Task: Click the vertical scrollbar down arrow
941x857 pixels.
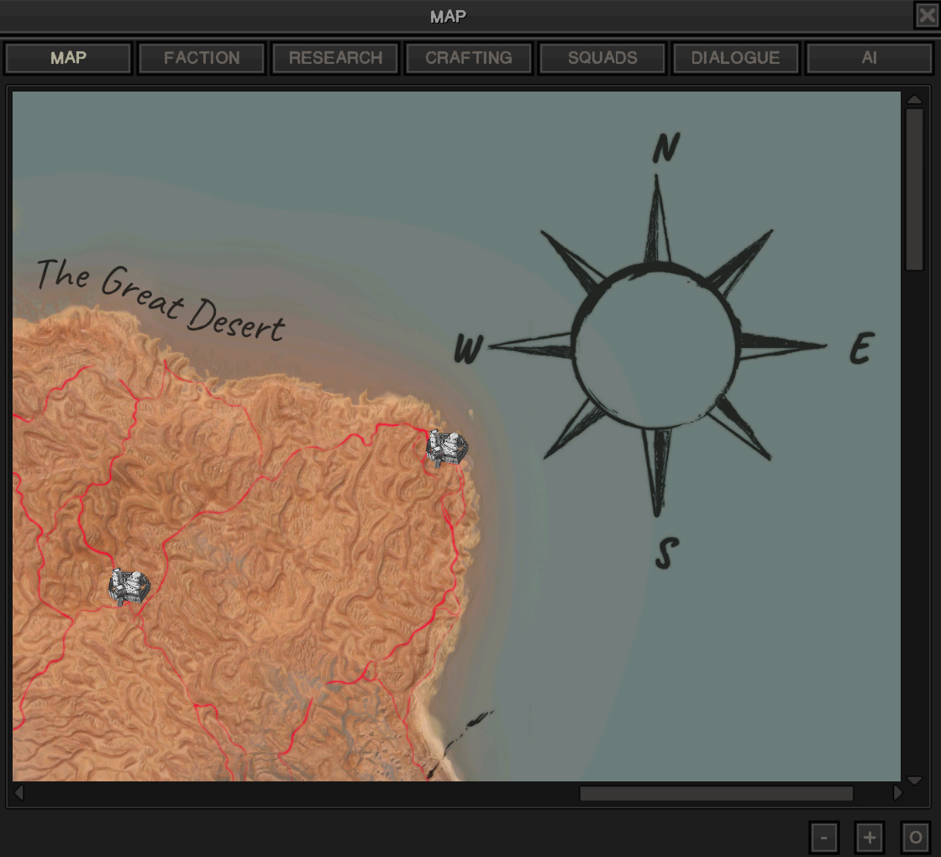Action: pyautogui.click(x=914, y=781)
